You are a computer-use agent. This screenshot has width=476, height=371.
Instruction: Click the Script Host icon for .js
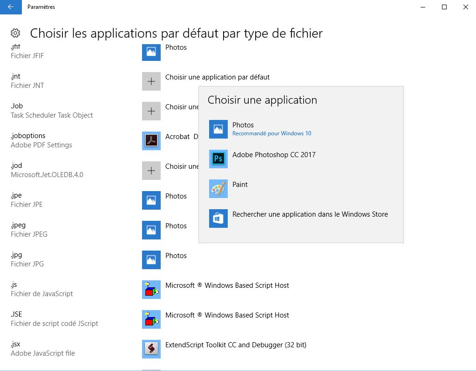[151, 289]
